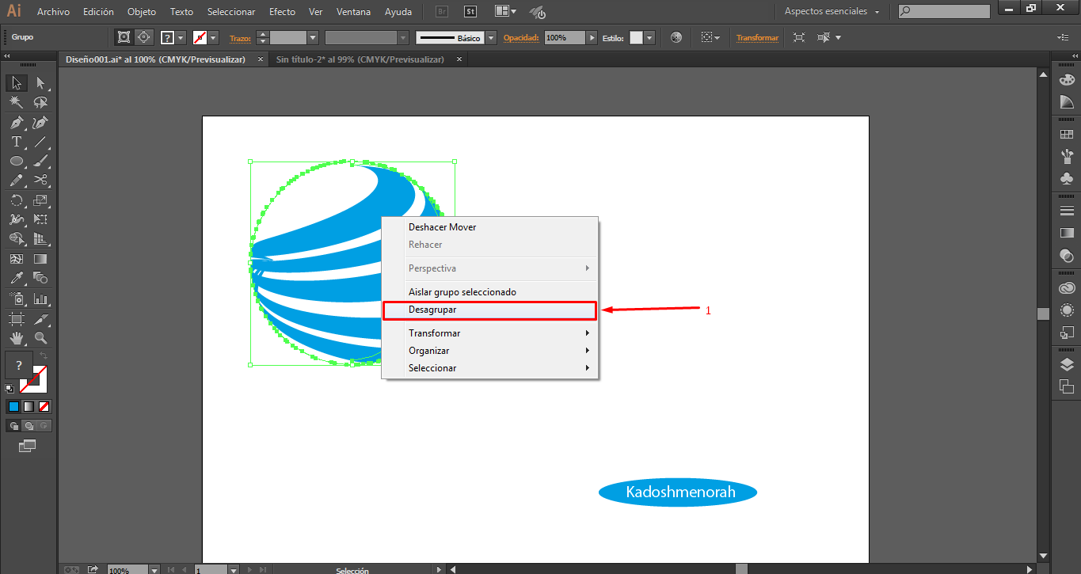
Task: Open the Básico brush definition dropdown
Action: tap(491, 37)
